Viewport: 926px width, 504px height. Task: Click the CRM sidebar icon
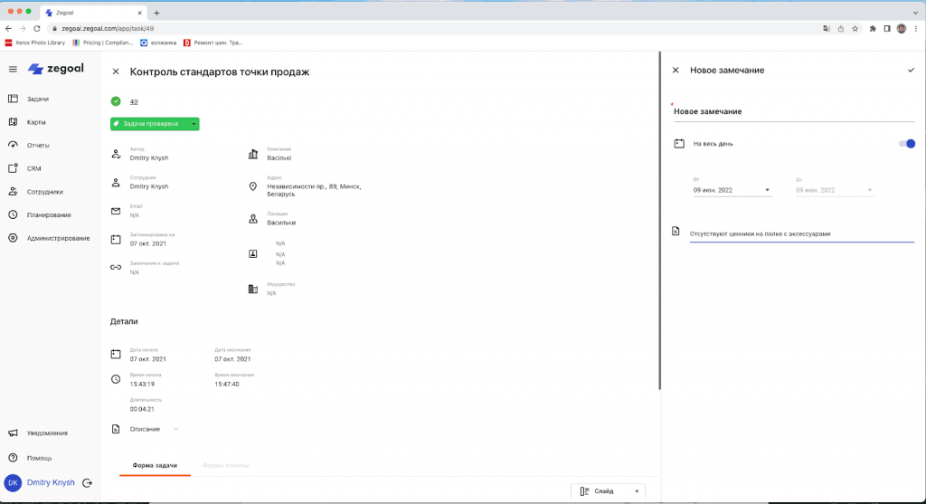[x=13, y=168]
